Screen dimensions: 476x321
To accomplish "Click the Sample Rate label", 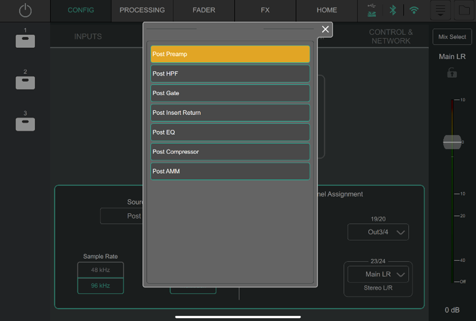I will pos(100,256).
